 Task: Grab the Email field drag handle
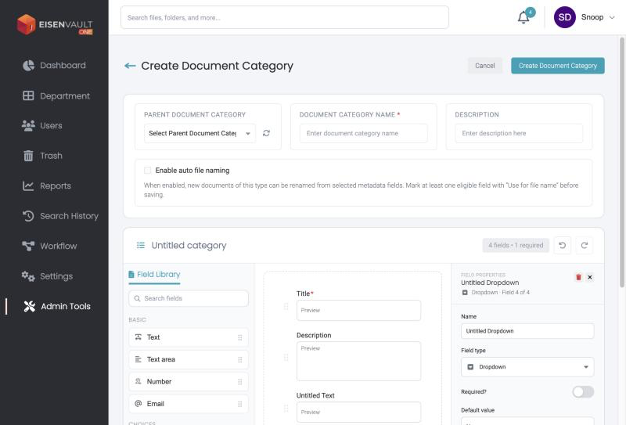240,404
